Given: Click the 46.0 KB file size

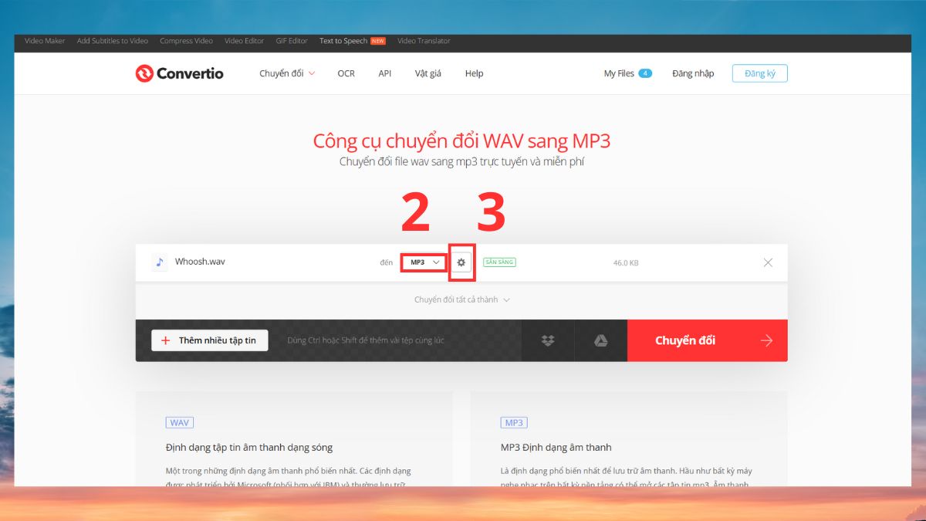Looking at the screenshot, I should coord(626,263).
